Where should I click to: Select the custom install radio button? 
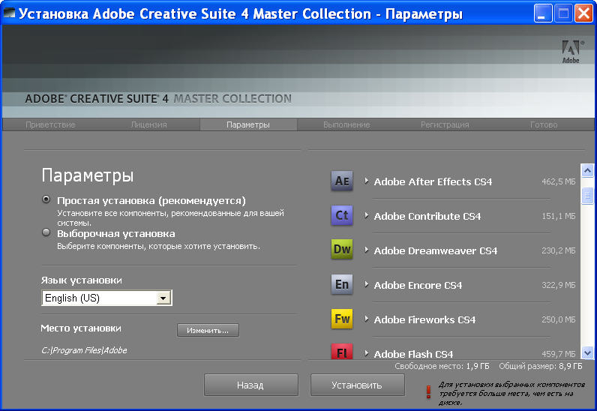click(46, 232)
